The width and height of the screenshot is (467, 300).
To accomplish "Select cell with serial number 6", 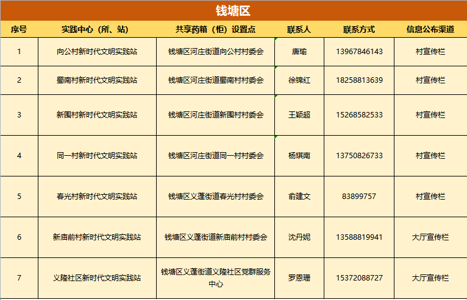I will [x=19, y=237].
